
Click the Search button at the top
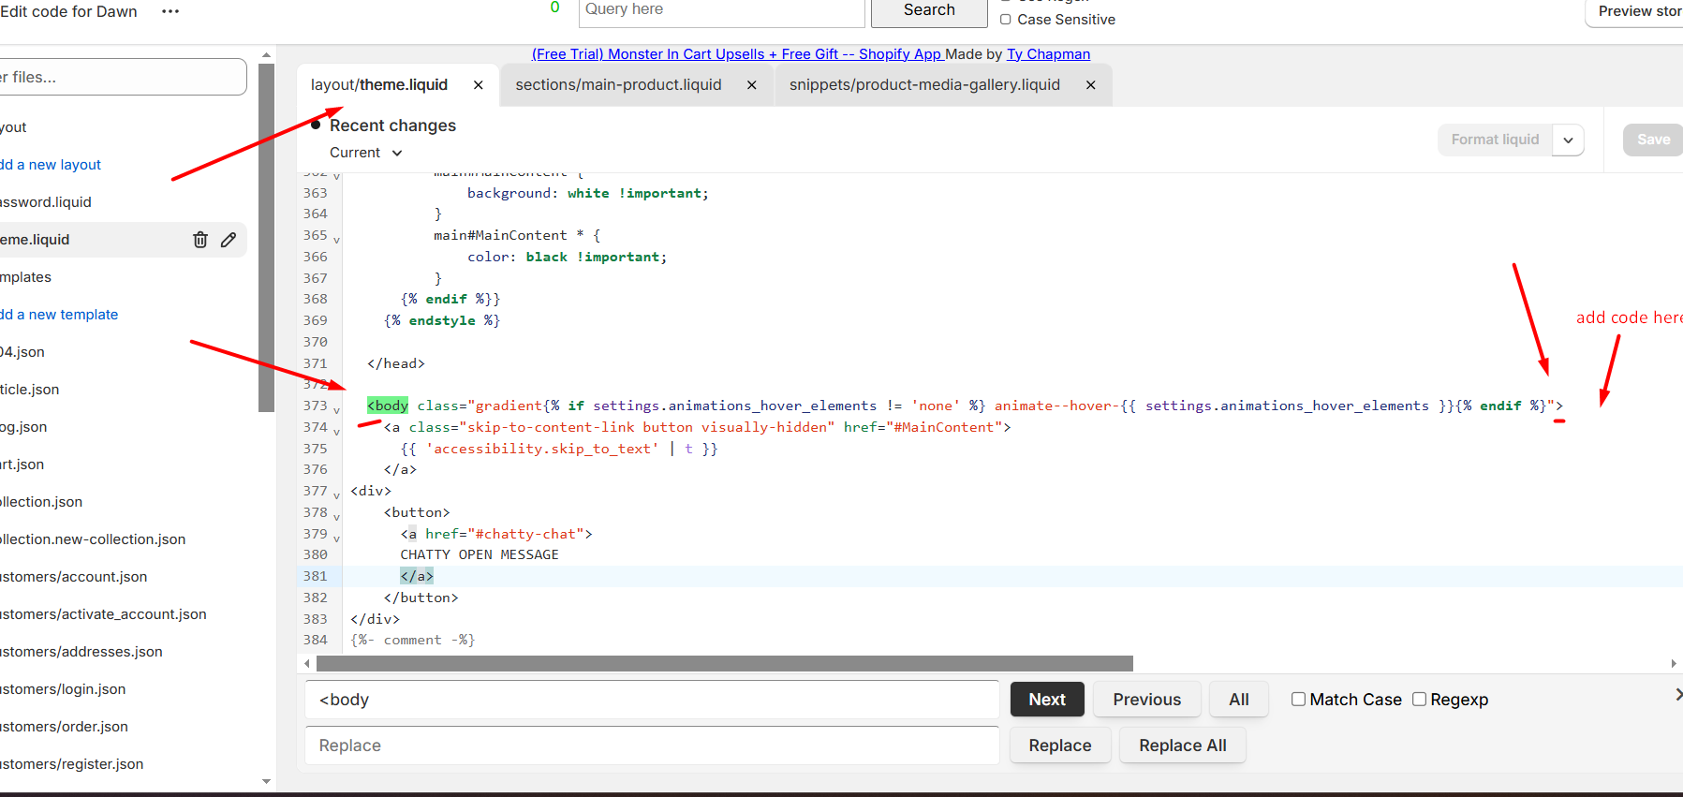929,10
